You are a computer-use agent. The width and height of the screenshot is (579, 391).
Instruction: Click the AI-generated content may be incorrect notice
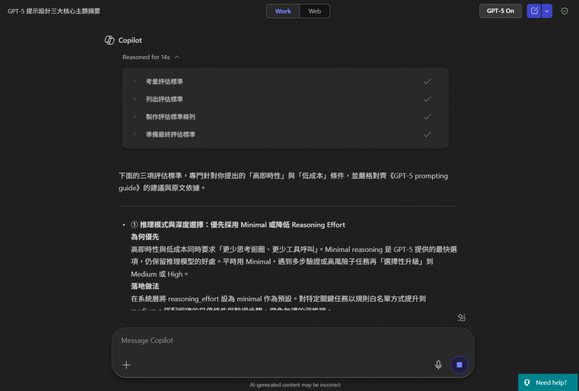[295, 385]
